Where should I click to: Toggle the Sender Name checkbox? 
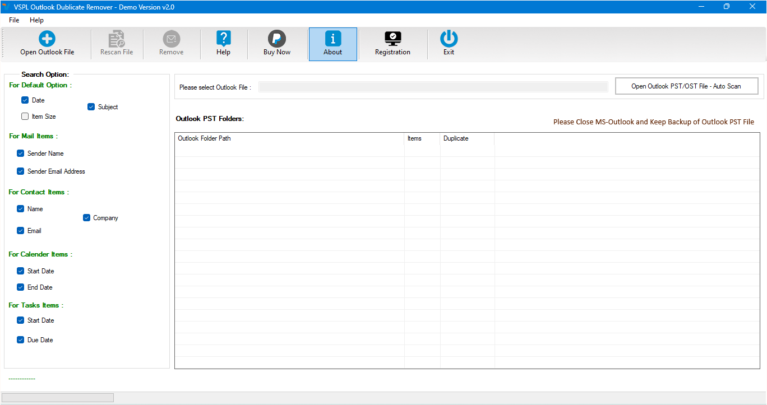coord(20,153)
